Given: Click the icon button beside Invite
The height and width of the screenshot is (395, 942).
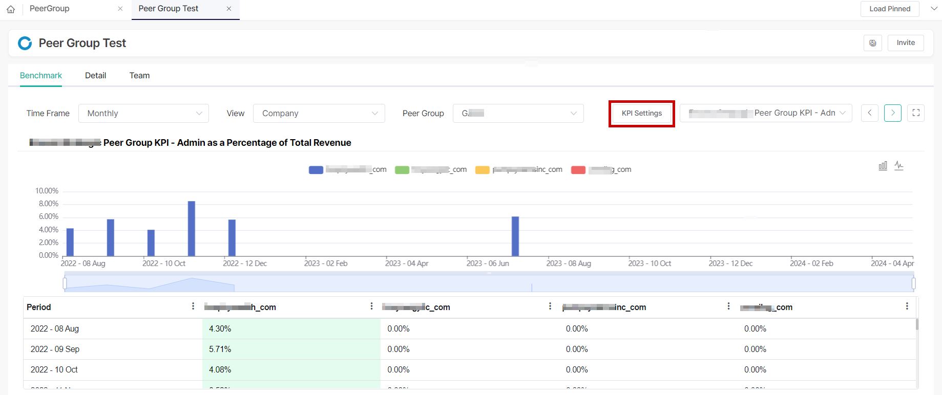Looking at the screenshot, I should click(x=873, y=43).
